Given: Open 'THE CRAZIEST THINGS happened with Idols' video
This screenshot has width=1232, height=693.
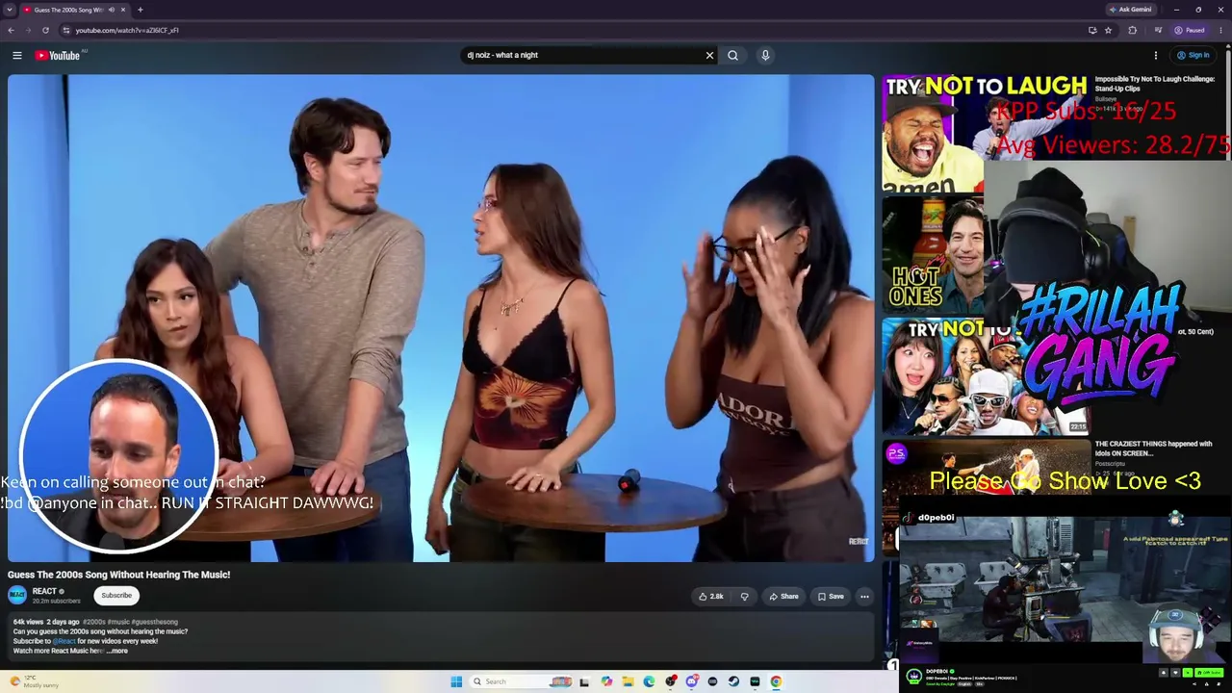Looking at the screenshot, I should (x=1153, y=448).
